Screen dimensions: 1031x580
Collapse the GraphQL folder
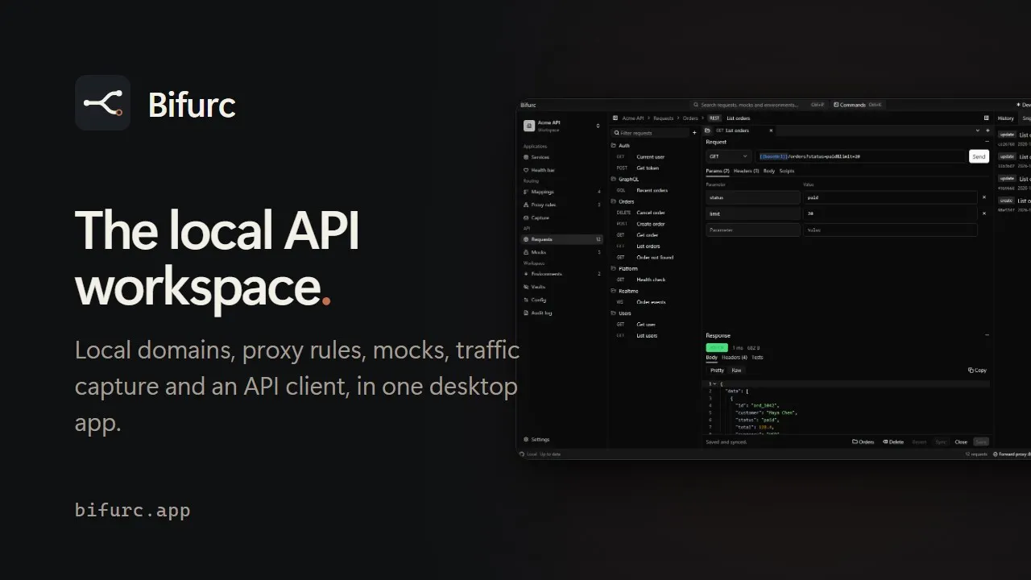[624, 179]
